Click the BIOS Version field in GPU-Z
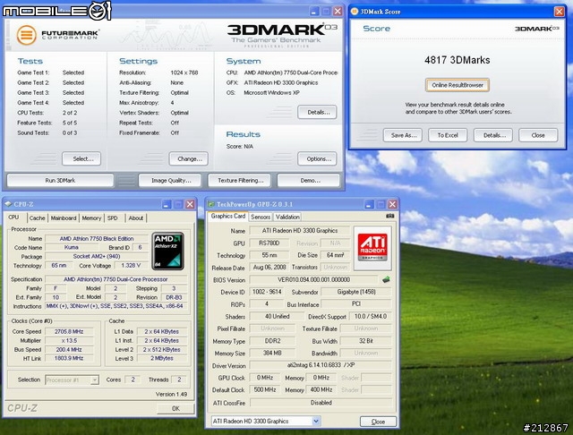The width and height of the screenshot is (573, 435). tap(313, 280)
